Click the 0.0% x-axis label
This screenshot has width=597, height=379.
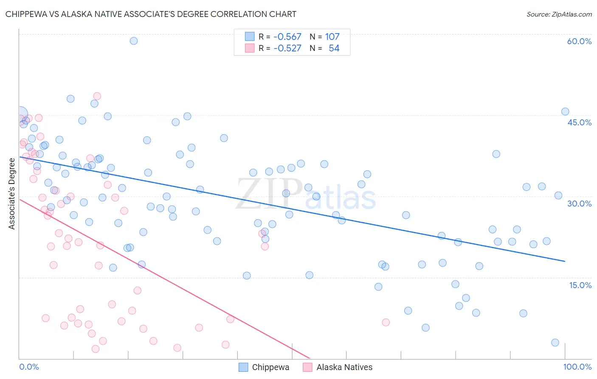29,367
